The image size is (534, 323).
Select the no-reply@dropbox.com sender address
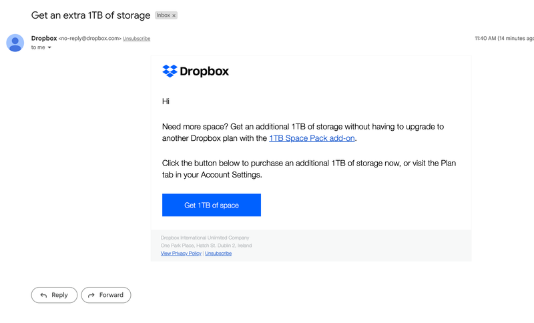90,39
